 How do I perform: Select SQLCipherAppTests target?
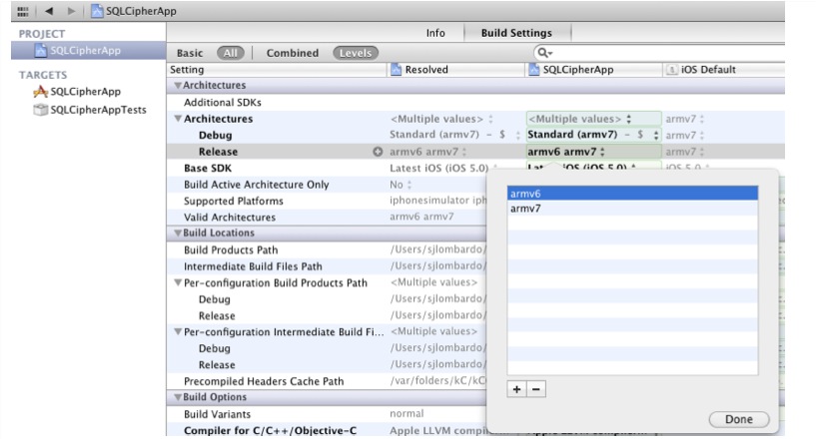[x=90, y=110]
